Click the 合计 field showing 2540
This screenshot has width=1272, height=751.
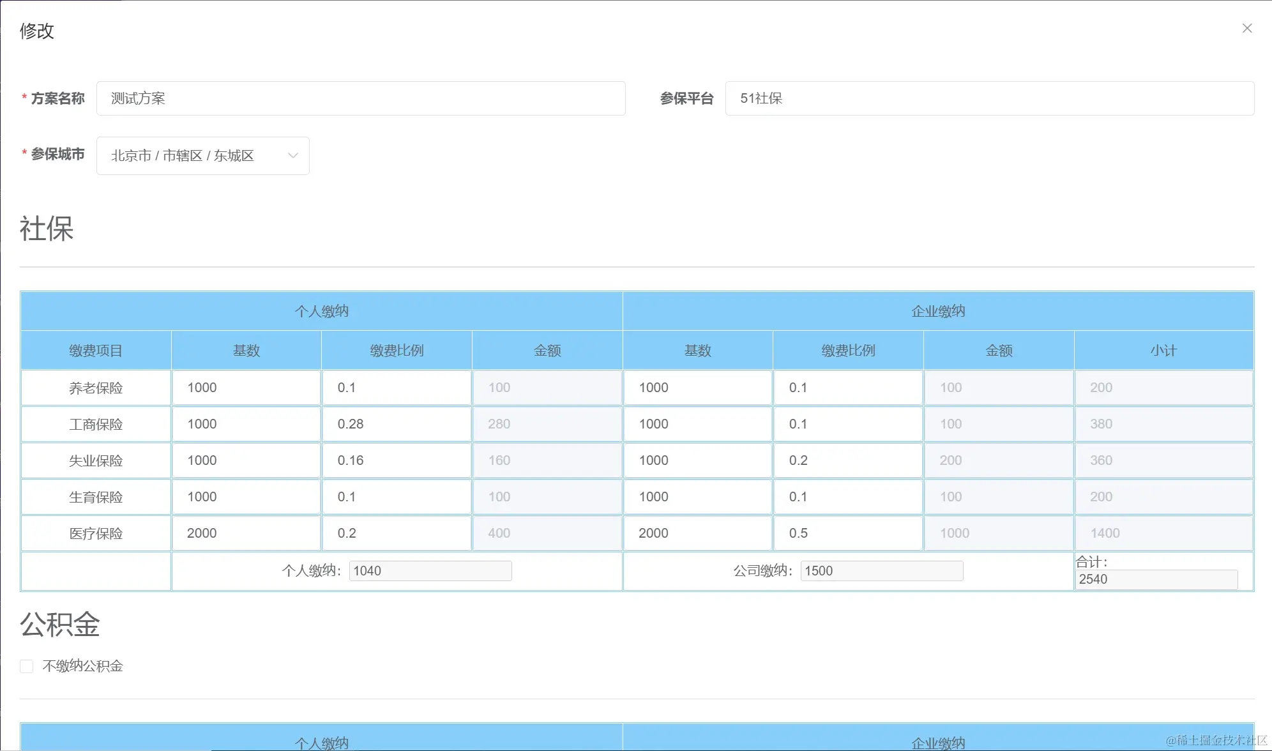point(1158,579)
